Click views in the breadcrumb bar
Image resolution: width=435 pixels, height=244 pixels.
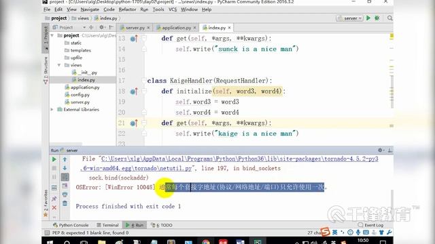click(x=83, y=18)
